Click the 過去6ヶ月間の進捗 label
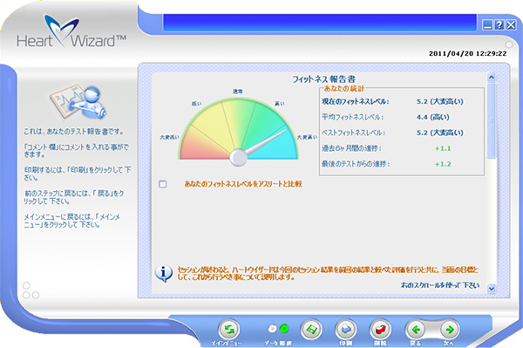Viewport: 523px width, 348px height. pos(351,148)
